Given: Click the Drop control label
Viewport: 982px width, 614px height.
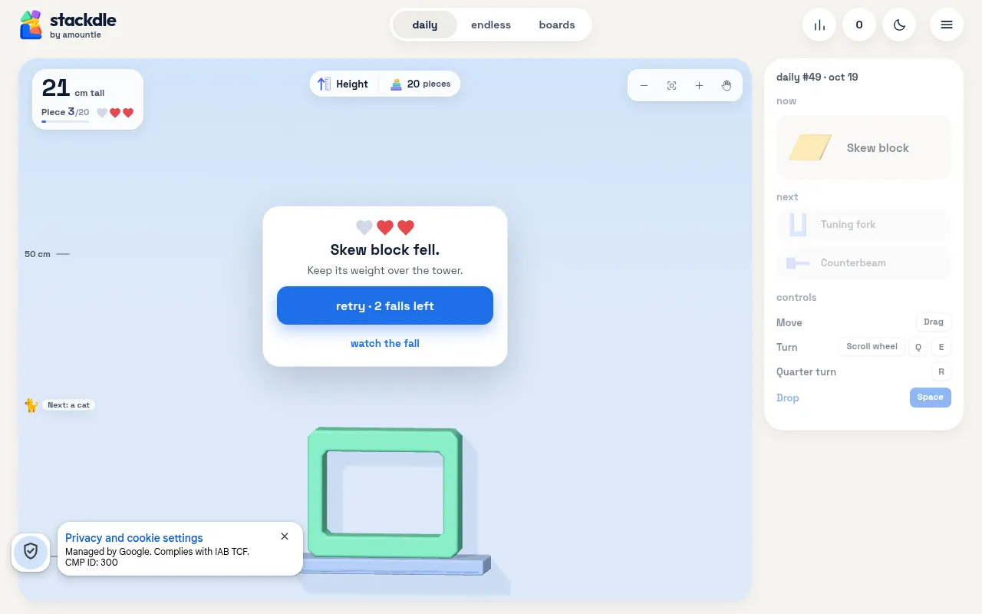Looking at the screenshot, I should (x=788, y=398).
